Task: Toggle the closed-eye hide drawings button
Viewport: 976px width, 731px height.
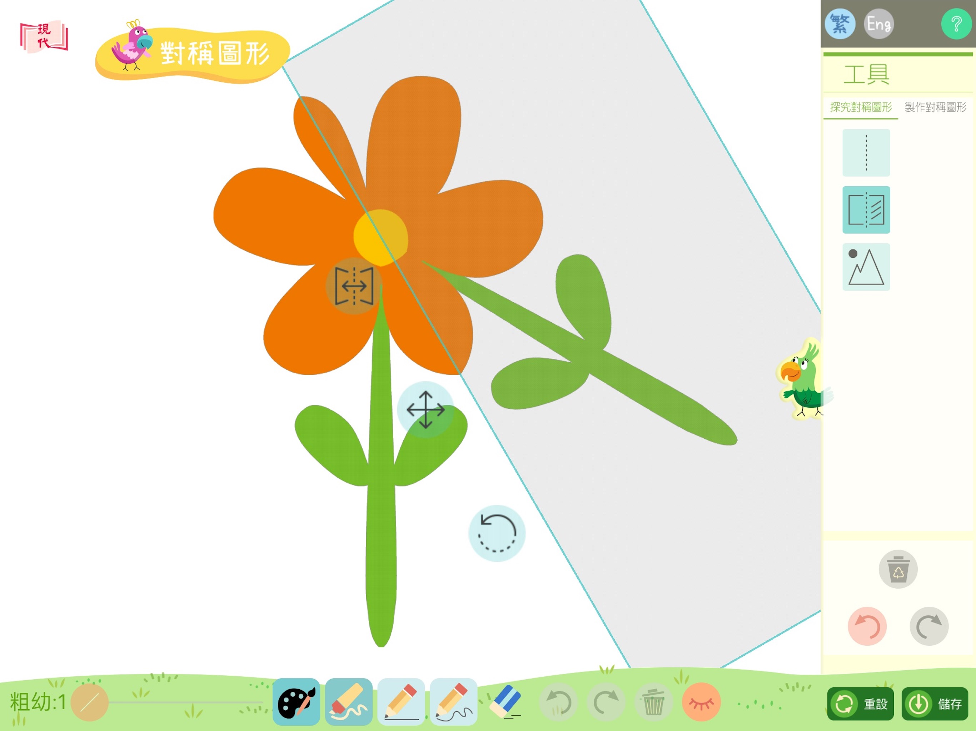Action: click(x=701, y=702)
